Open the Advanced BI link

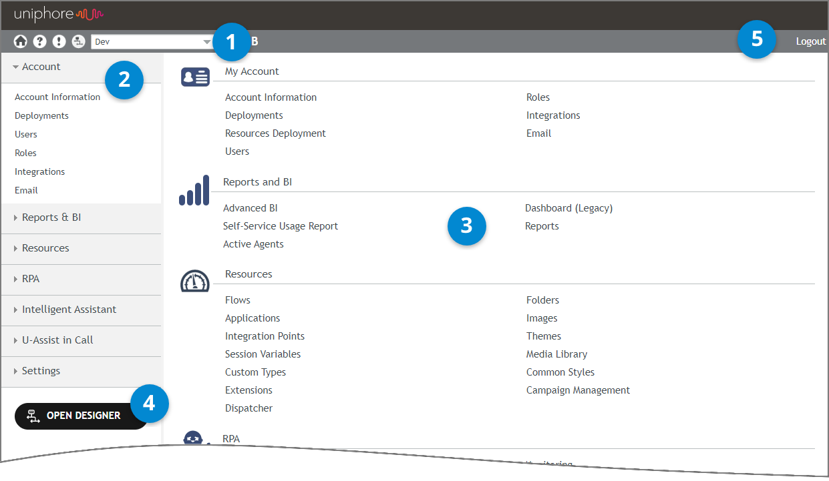pos(250,208)
